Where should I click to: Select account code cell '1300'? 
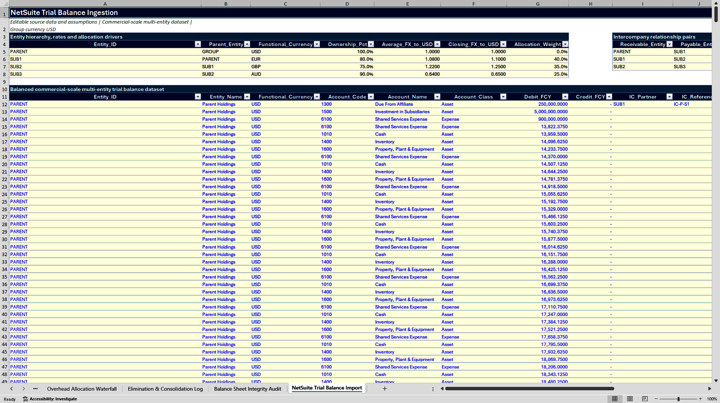(x=347, y=104)
